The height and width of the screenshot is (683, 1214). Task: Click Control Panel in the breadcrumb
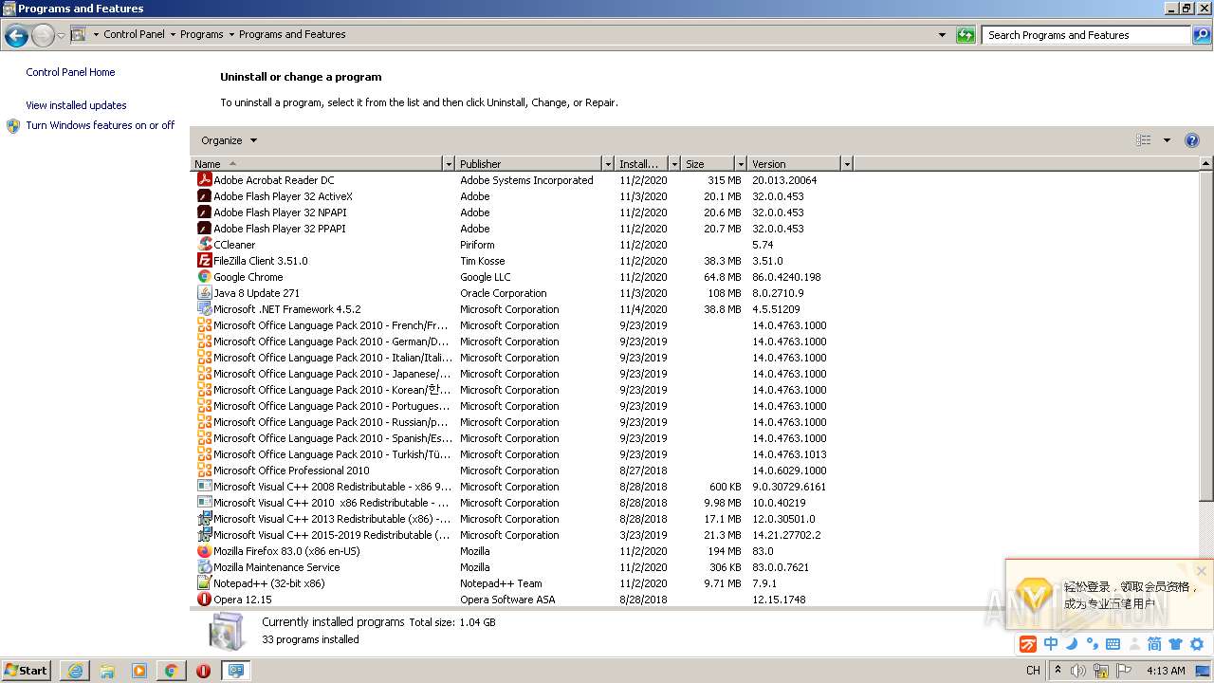coord(134,34)
